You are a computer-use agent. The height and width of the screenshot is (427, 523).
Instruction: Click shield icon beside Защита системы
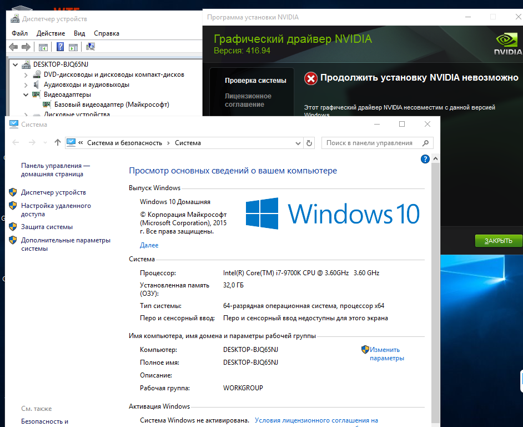tap(13, 226)
